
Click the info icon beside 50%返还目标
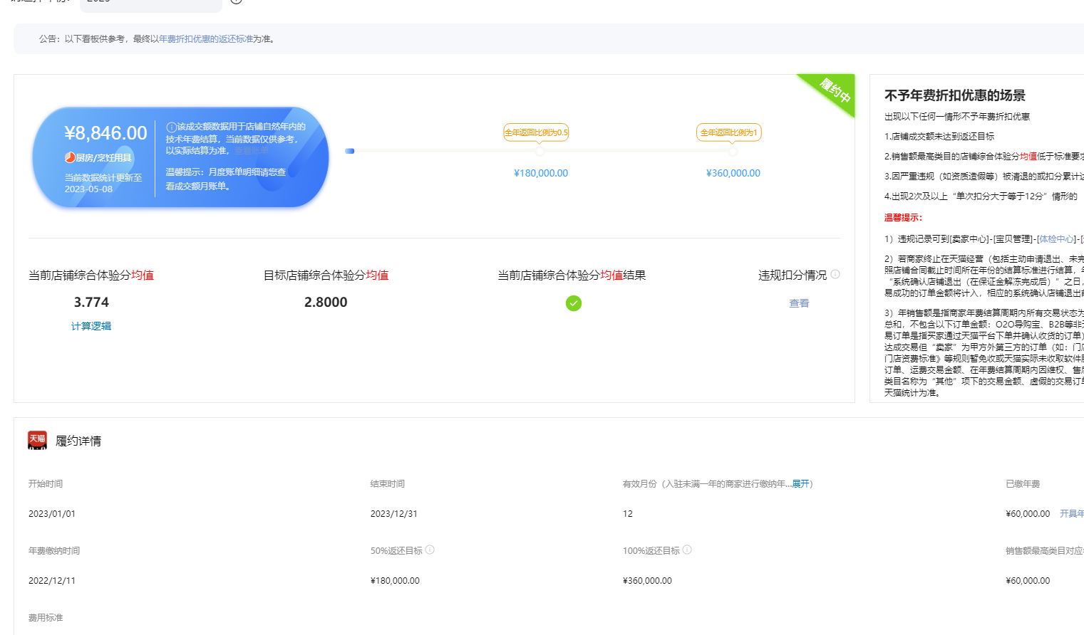point(430,550)
